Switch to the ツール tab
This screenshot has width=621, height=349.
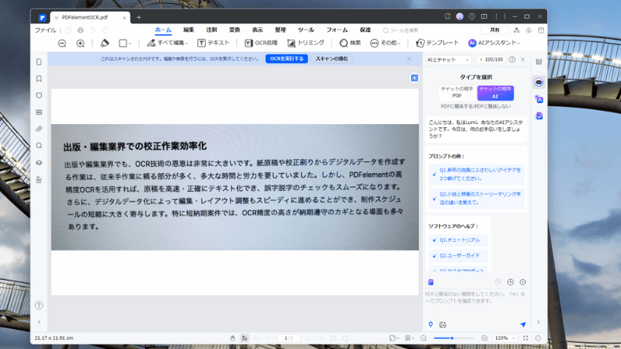(306, 30)
